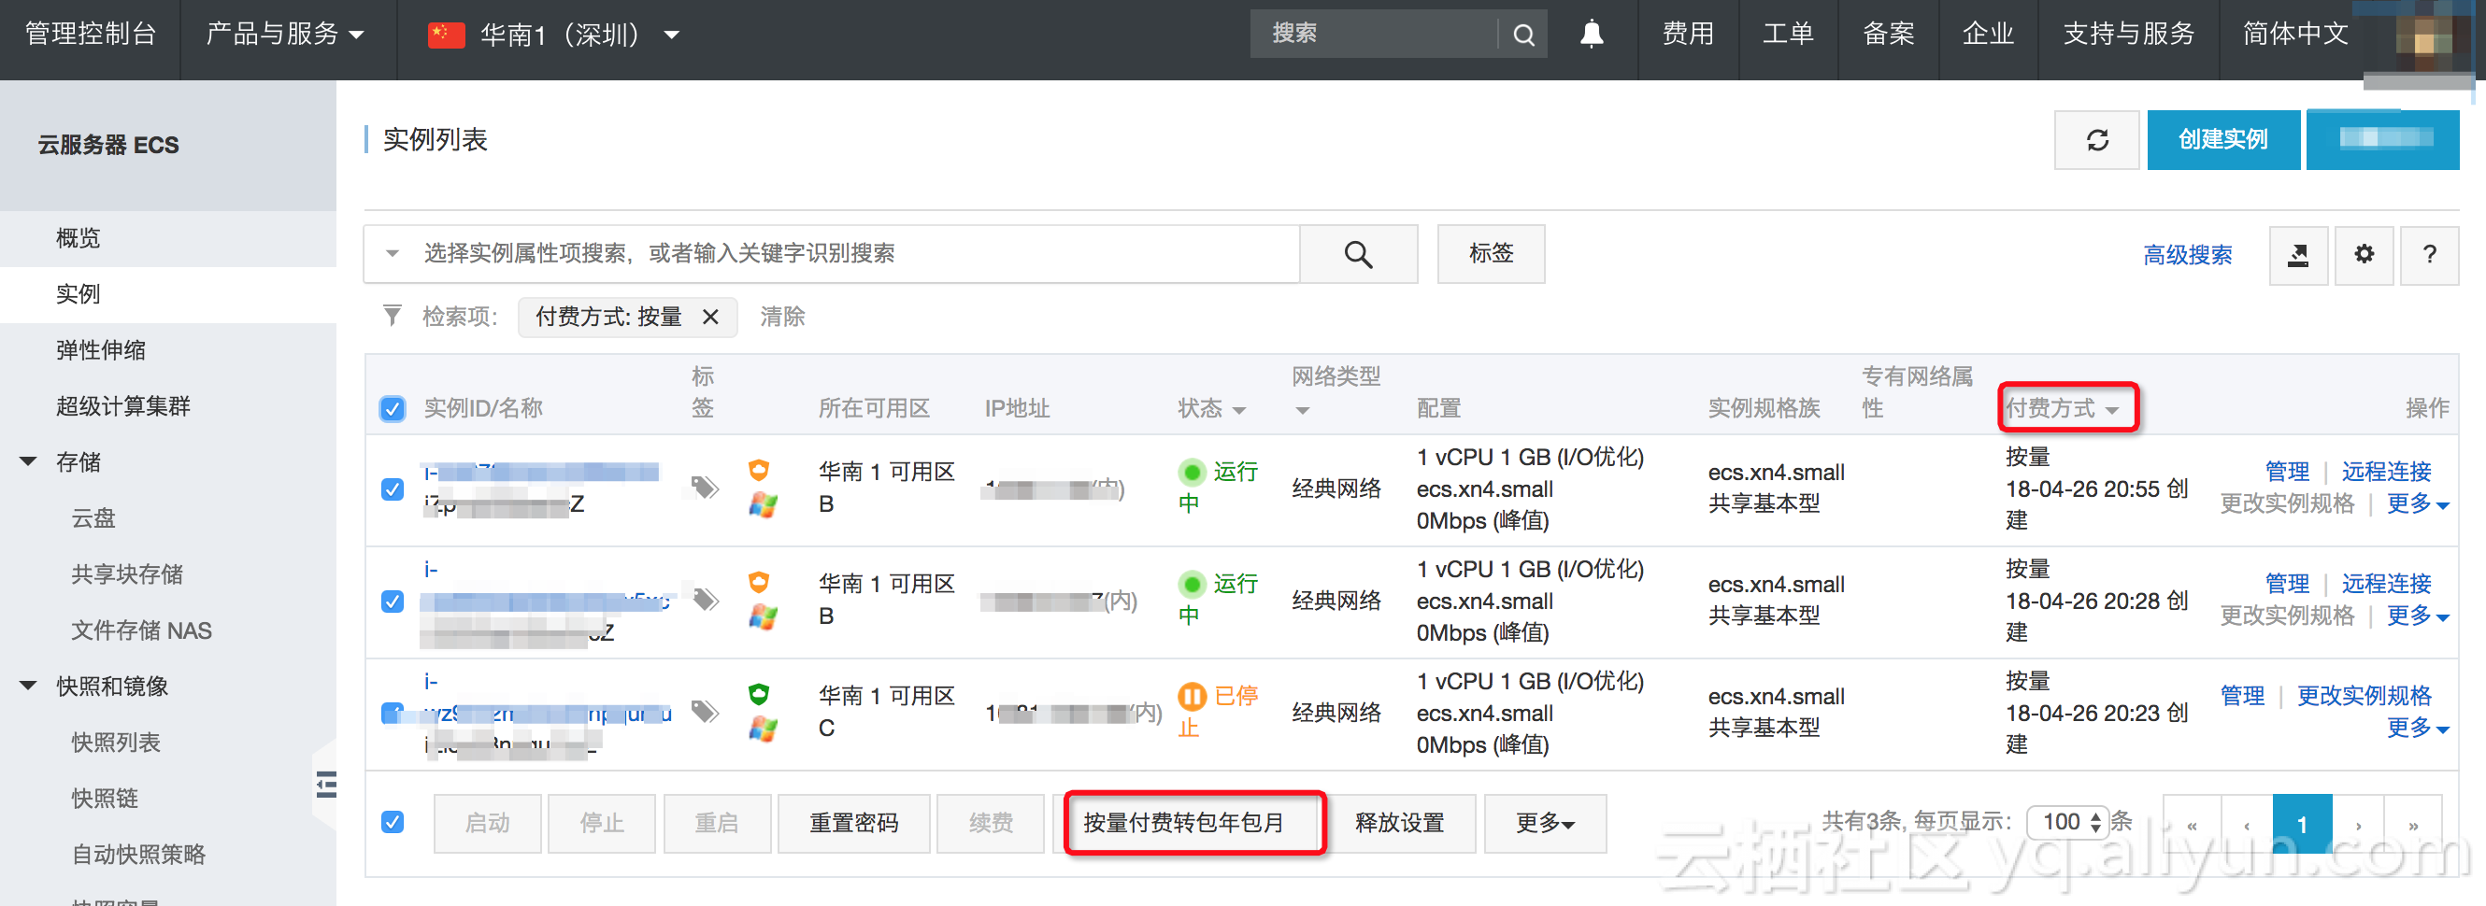Open the 支持与服务 top menu
This screenshot has height=906, width=2486.
point(2129,35)
